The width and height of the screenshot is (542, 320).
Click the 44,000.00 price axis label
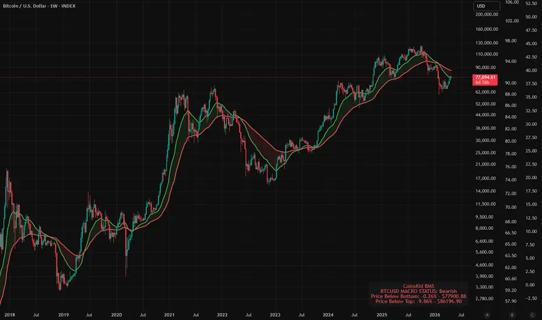tap(486, 115)
